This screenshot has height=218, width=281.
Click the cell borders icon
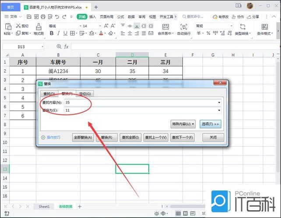[72, 33]
